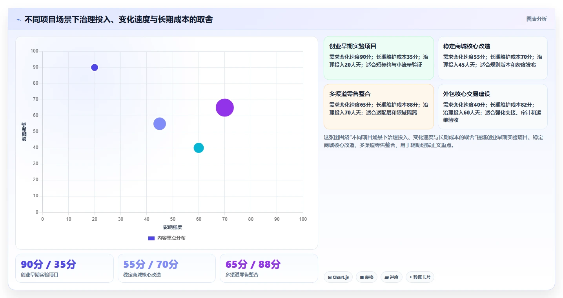563x298 pixels.
Task: Click the 进度 tag icon
Action: [386, 277]
